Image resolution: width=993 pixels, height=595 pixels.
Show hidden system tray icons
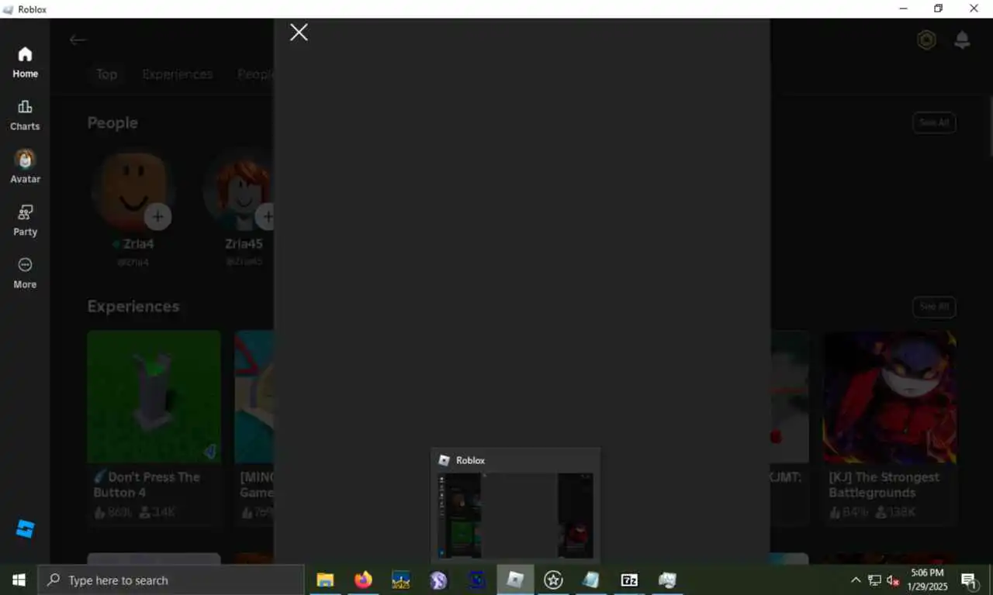[x=856, y=580]
